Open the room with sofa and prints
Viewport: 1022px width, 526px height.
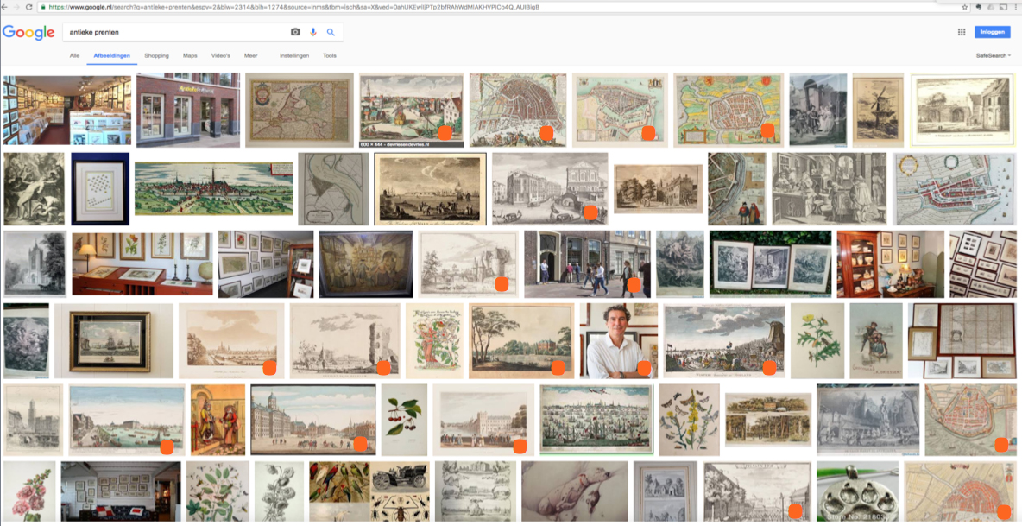(x=121, y=493)
